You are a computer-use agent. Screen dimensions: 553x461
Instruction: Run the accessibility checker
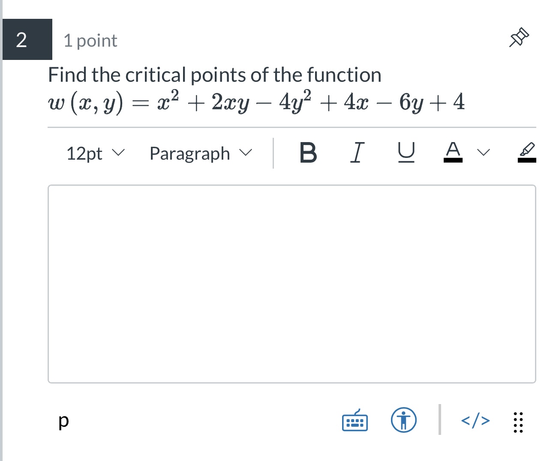pyautogui.click(x=403, y=420)
